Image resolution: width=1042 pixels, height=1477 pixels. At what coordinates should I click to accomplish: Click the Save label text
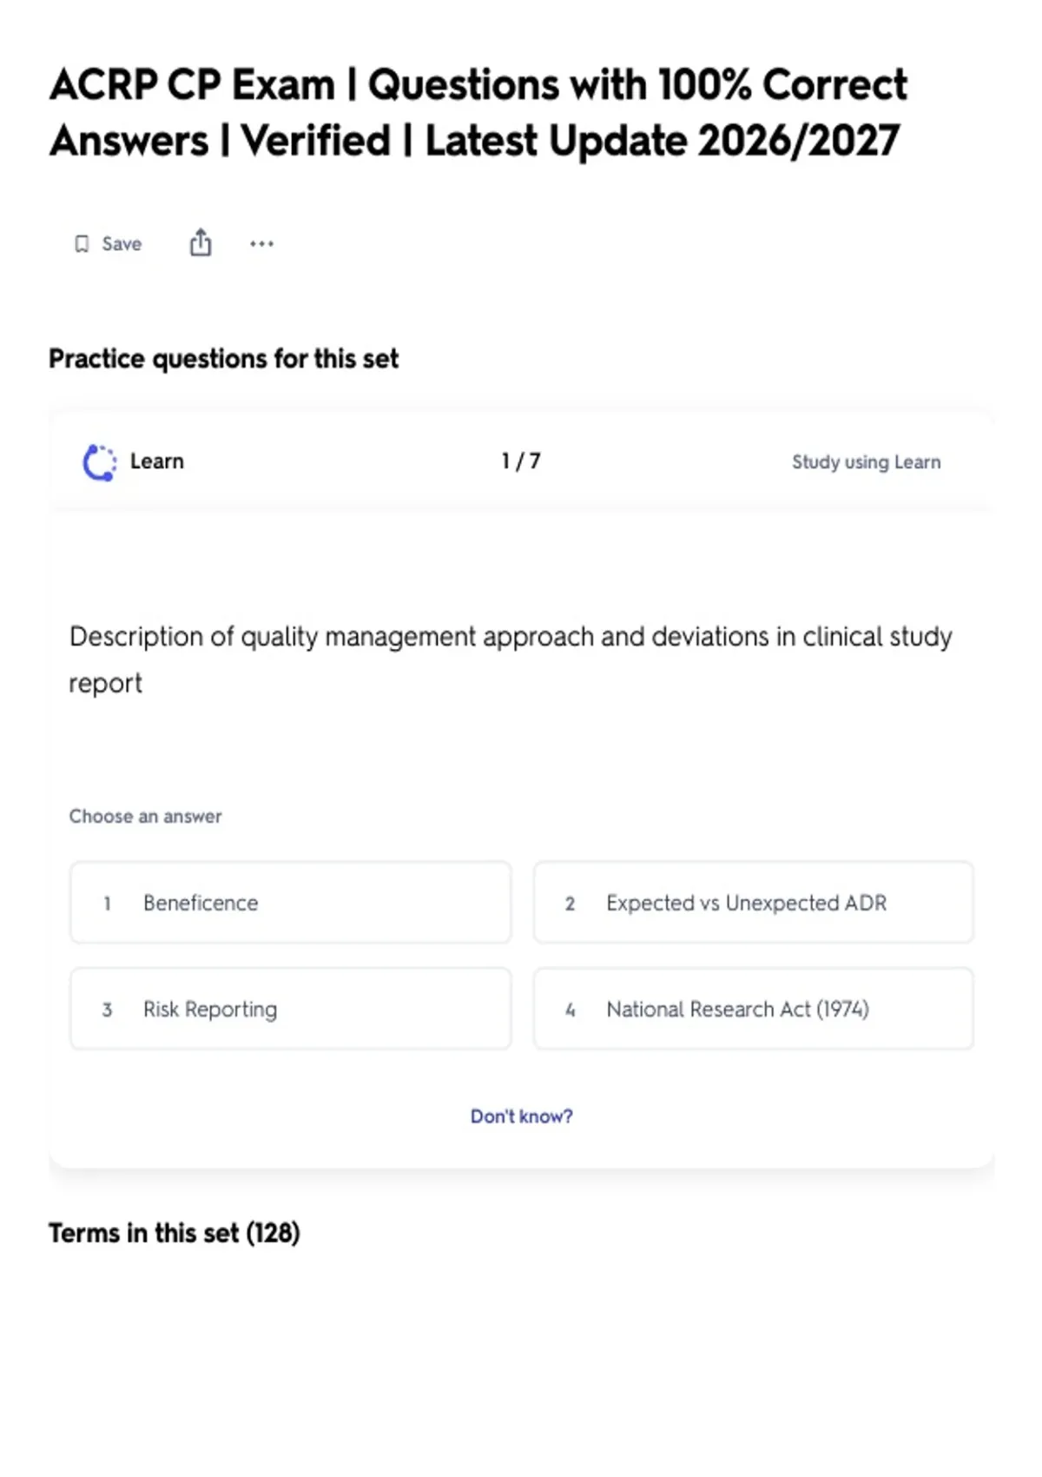coord(122,244)
